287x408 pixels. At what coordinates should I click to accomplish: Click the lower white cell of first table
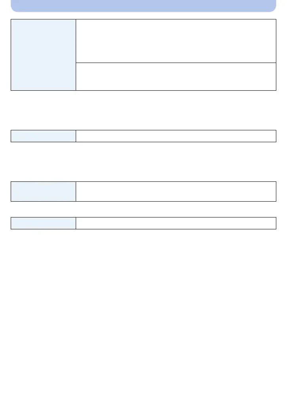176,77
